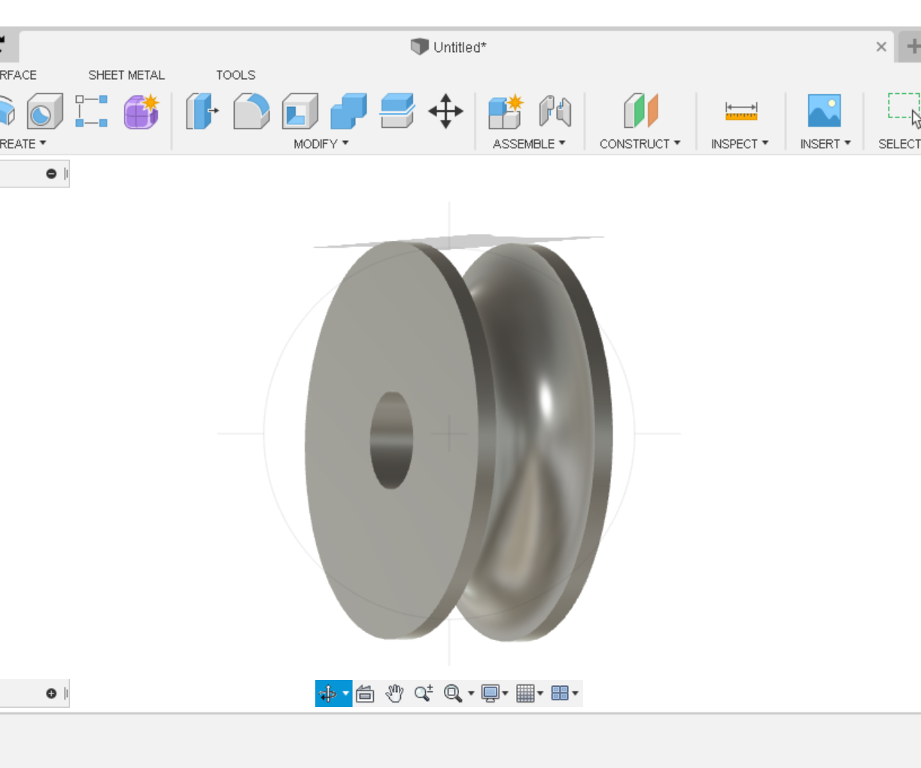Activate the Pan tool
This screenshot has height=768, width=921.
(x=394, y=693)
